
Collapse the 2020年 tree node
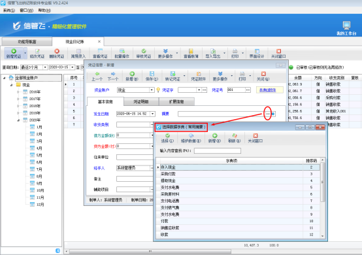pos(18,120)
